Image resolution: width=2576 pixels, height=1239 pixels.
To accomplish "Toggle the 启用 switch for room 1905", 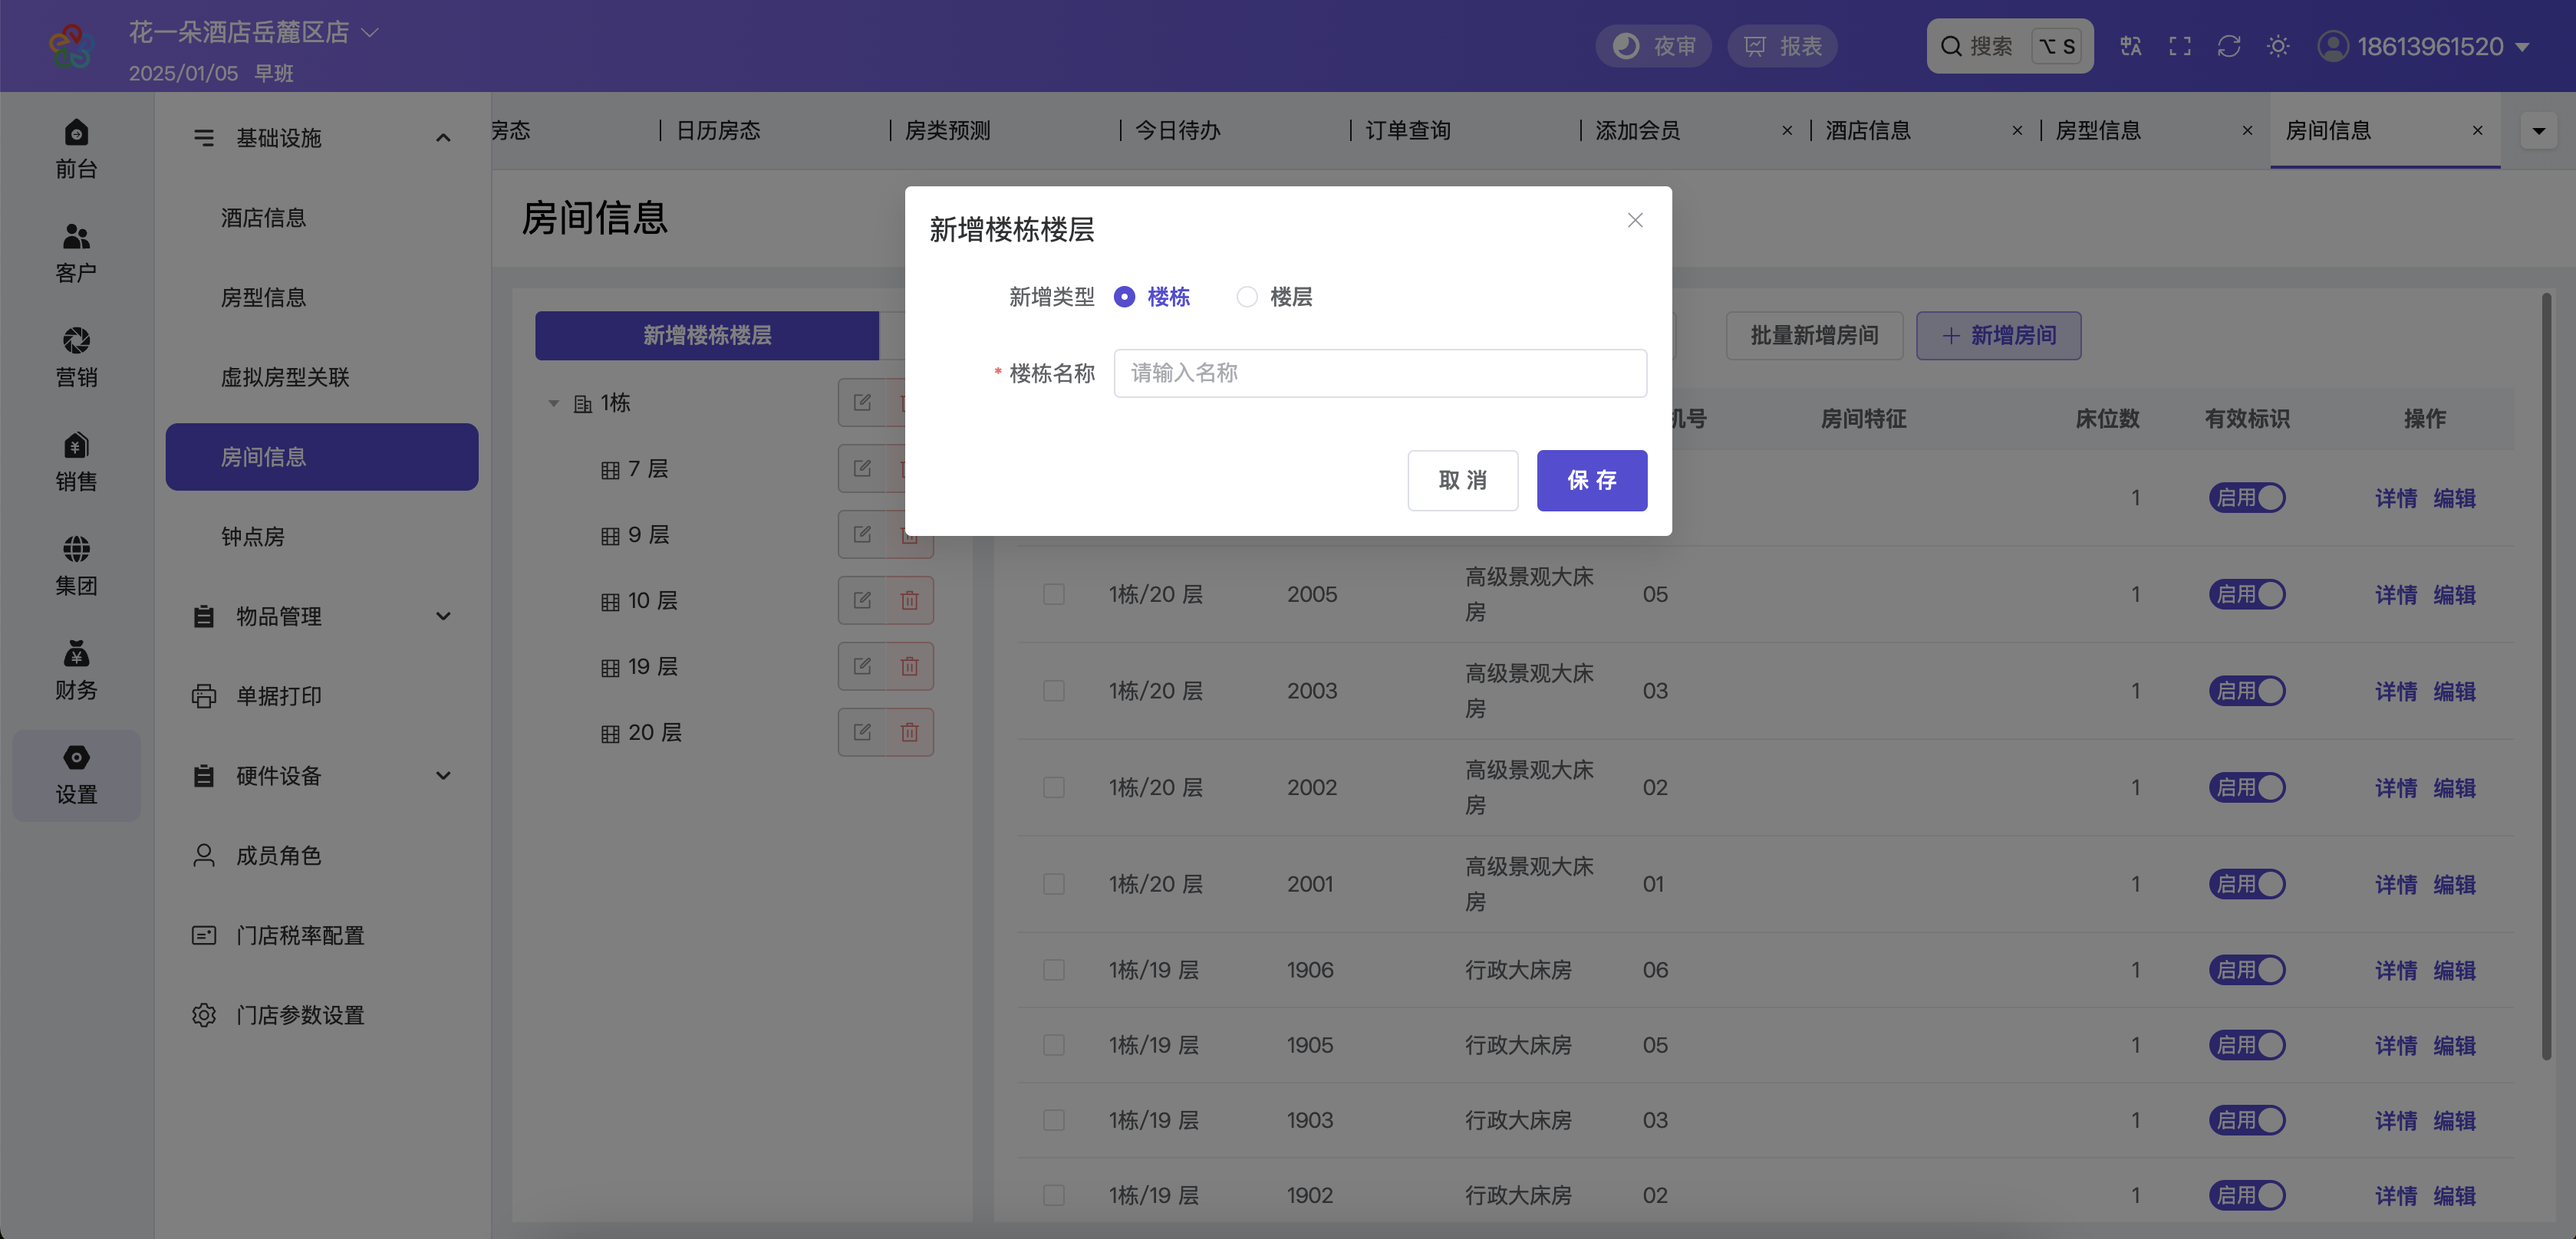I will click(x=2247, y=1045).
